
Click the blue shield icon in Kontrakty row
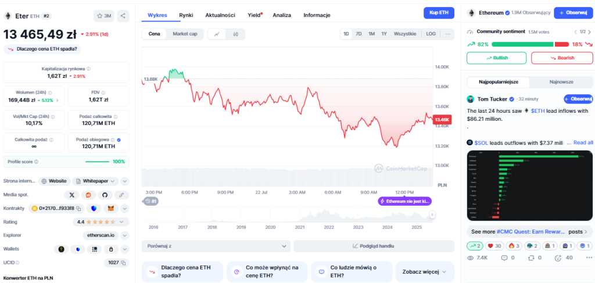[x=94, y=208]
